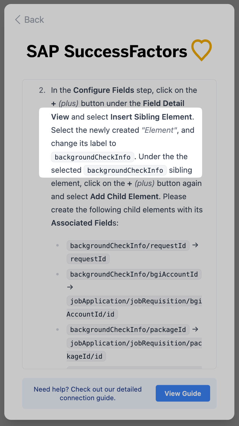Click the arrow after backgroundCheckInfo/requestId
The image size is (239, 426).
click(x=195, y=245)
